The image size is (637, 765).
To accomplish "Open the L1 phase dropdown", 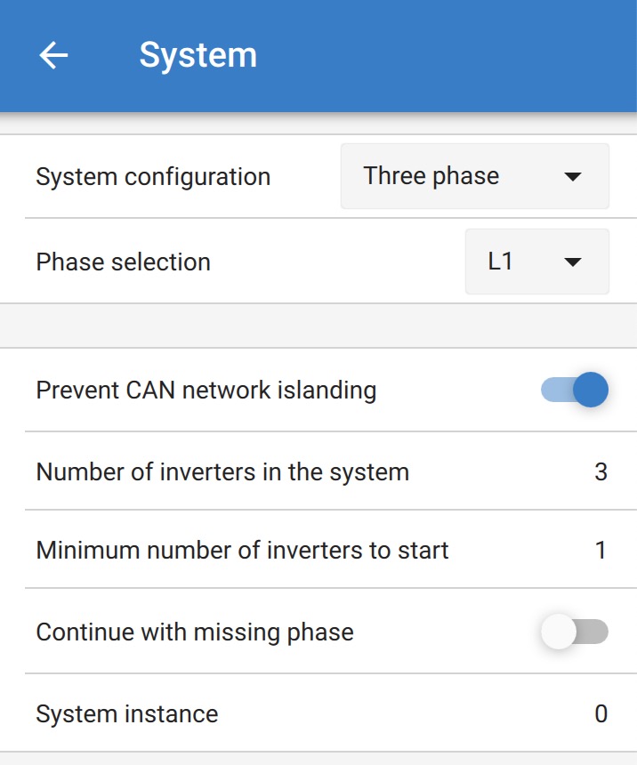I will [x=536, y=262].
